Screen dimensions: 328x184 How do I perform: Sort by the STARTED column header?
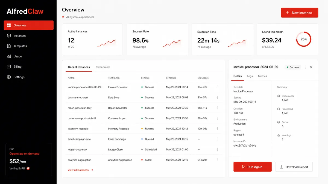pyautogui.click(x=171, y=78)
